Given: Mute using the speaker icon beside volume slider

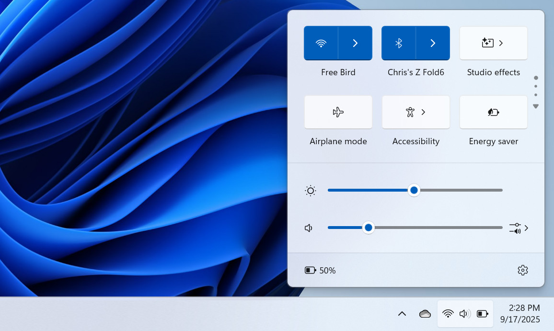Looking at the screenshot, I should 309,228.
